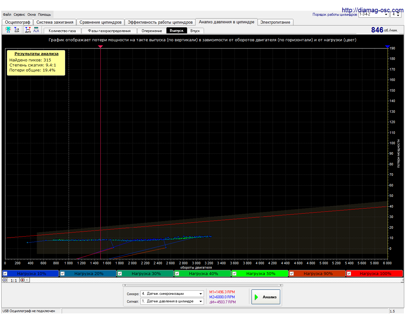Click the red M1 marker triangle

click(x=100, y=47)
